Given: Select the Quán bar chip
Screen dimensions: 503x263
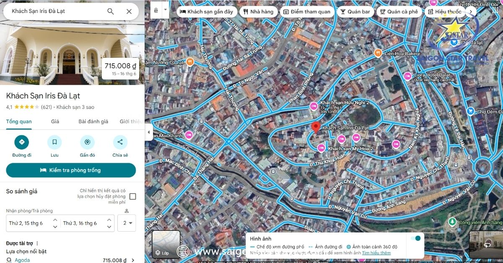Looking at the screenshot, I should coord(355,12).
